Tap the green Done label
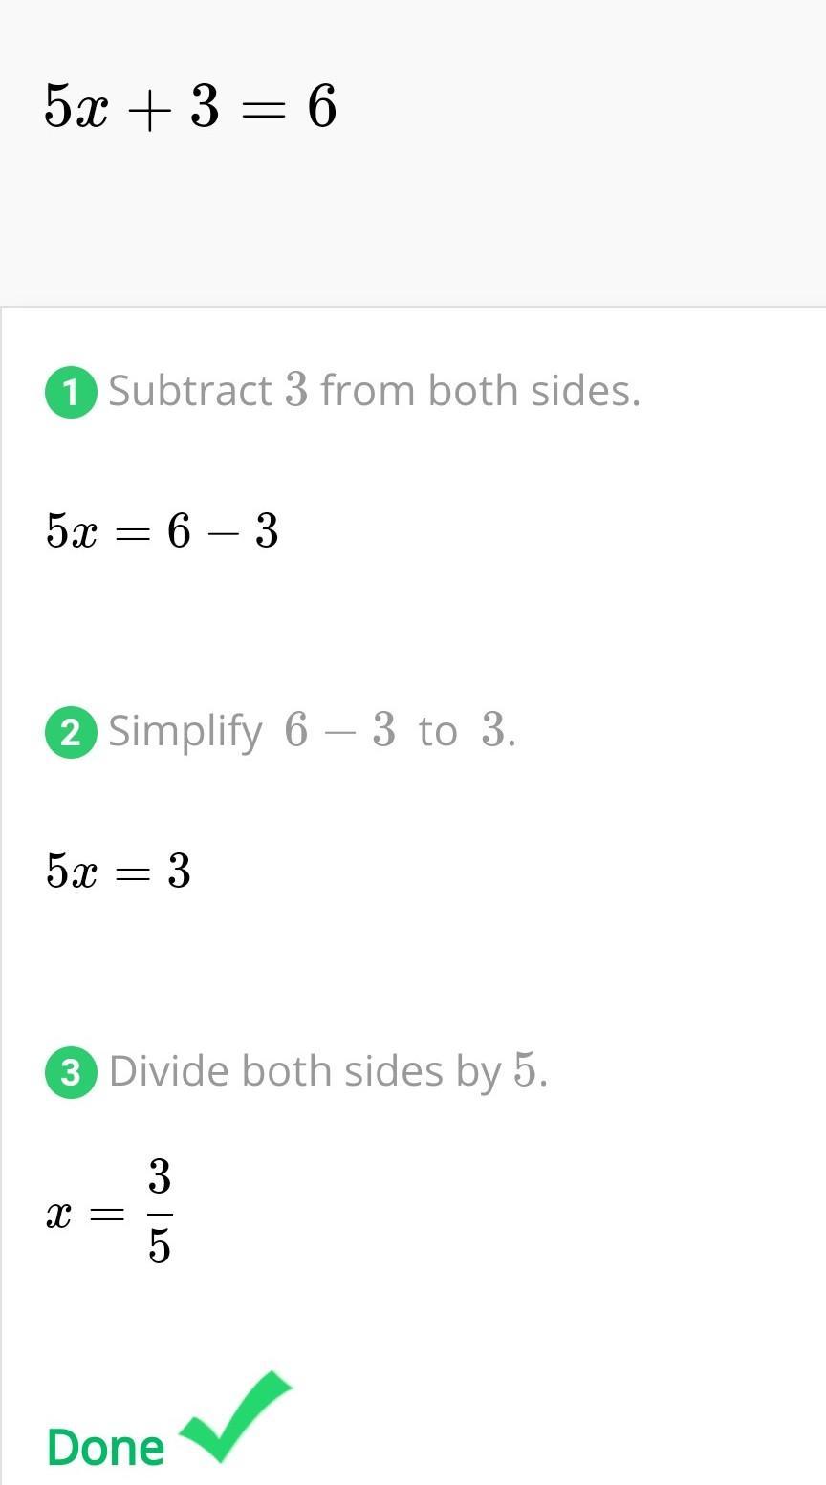This screenshot has width=826, height=1485. click(106, 1448)
